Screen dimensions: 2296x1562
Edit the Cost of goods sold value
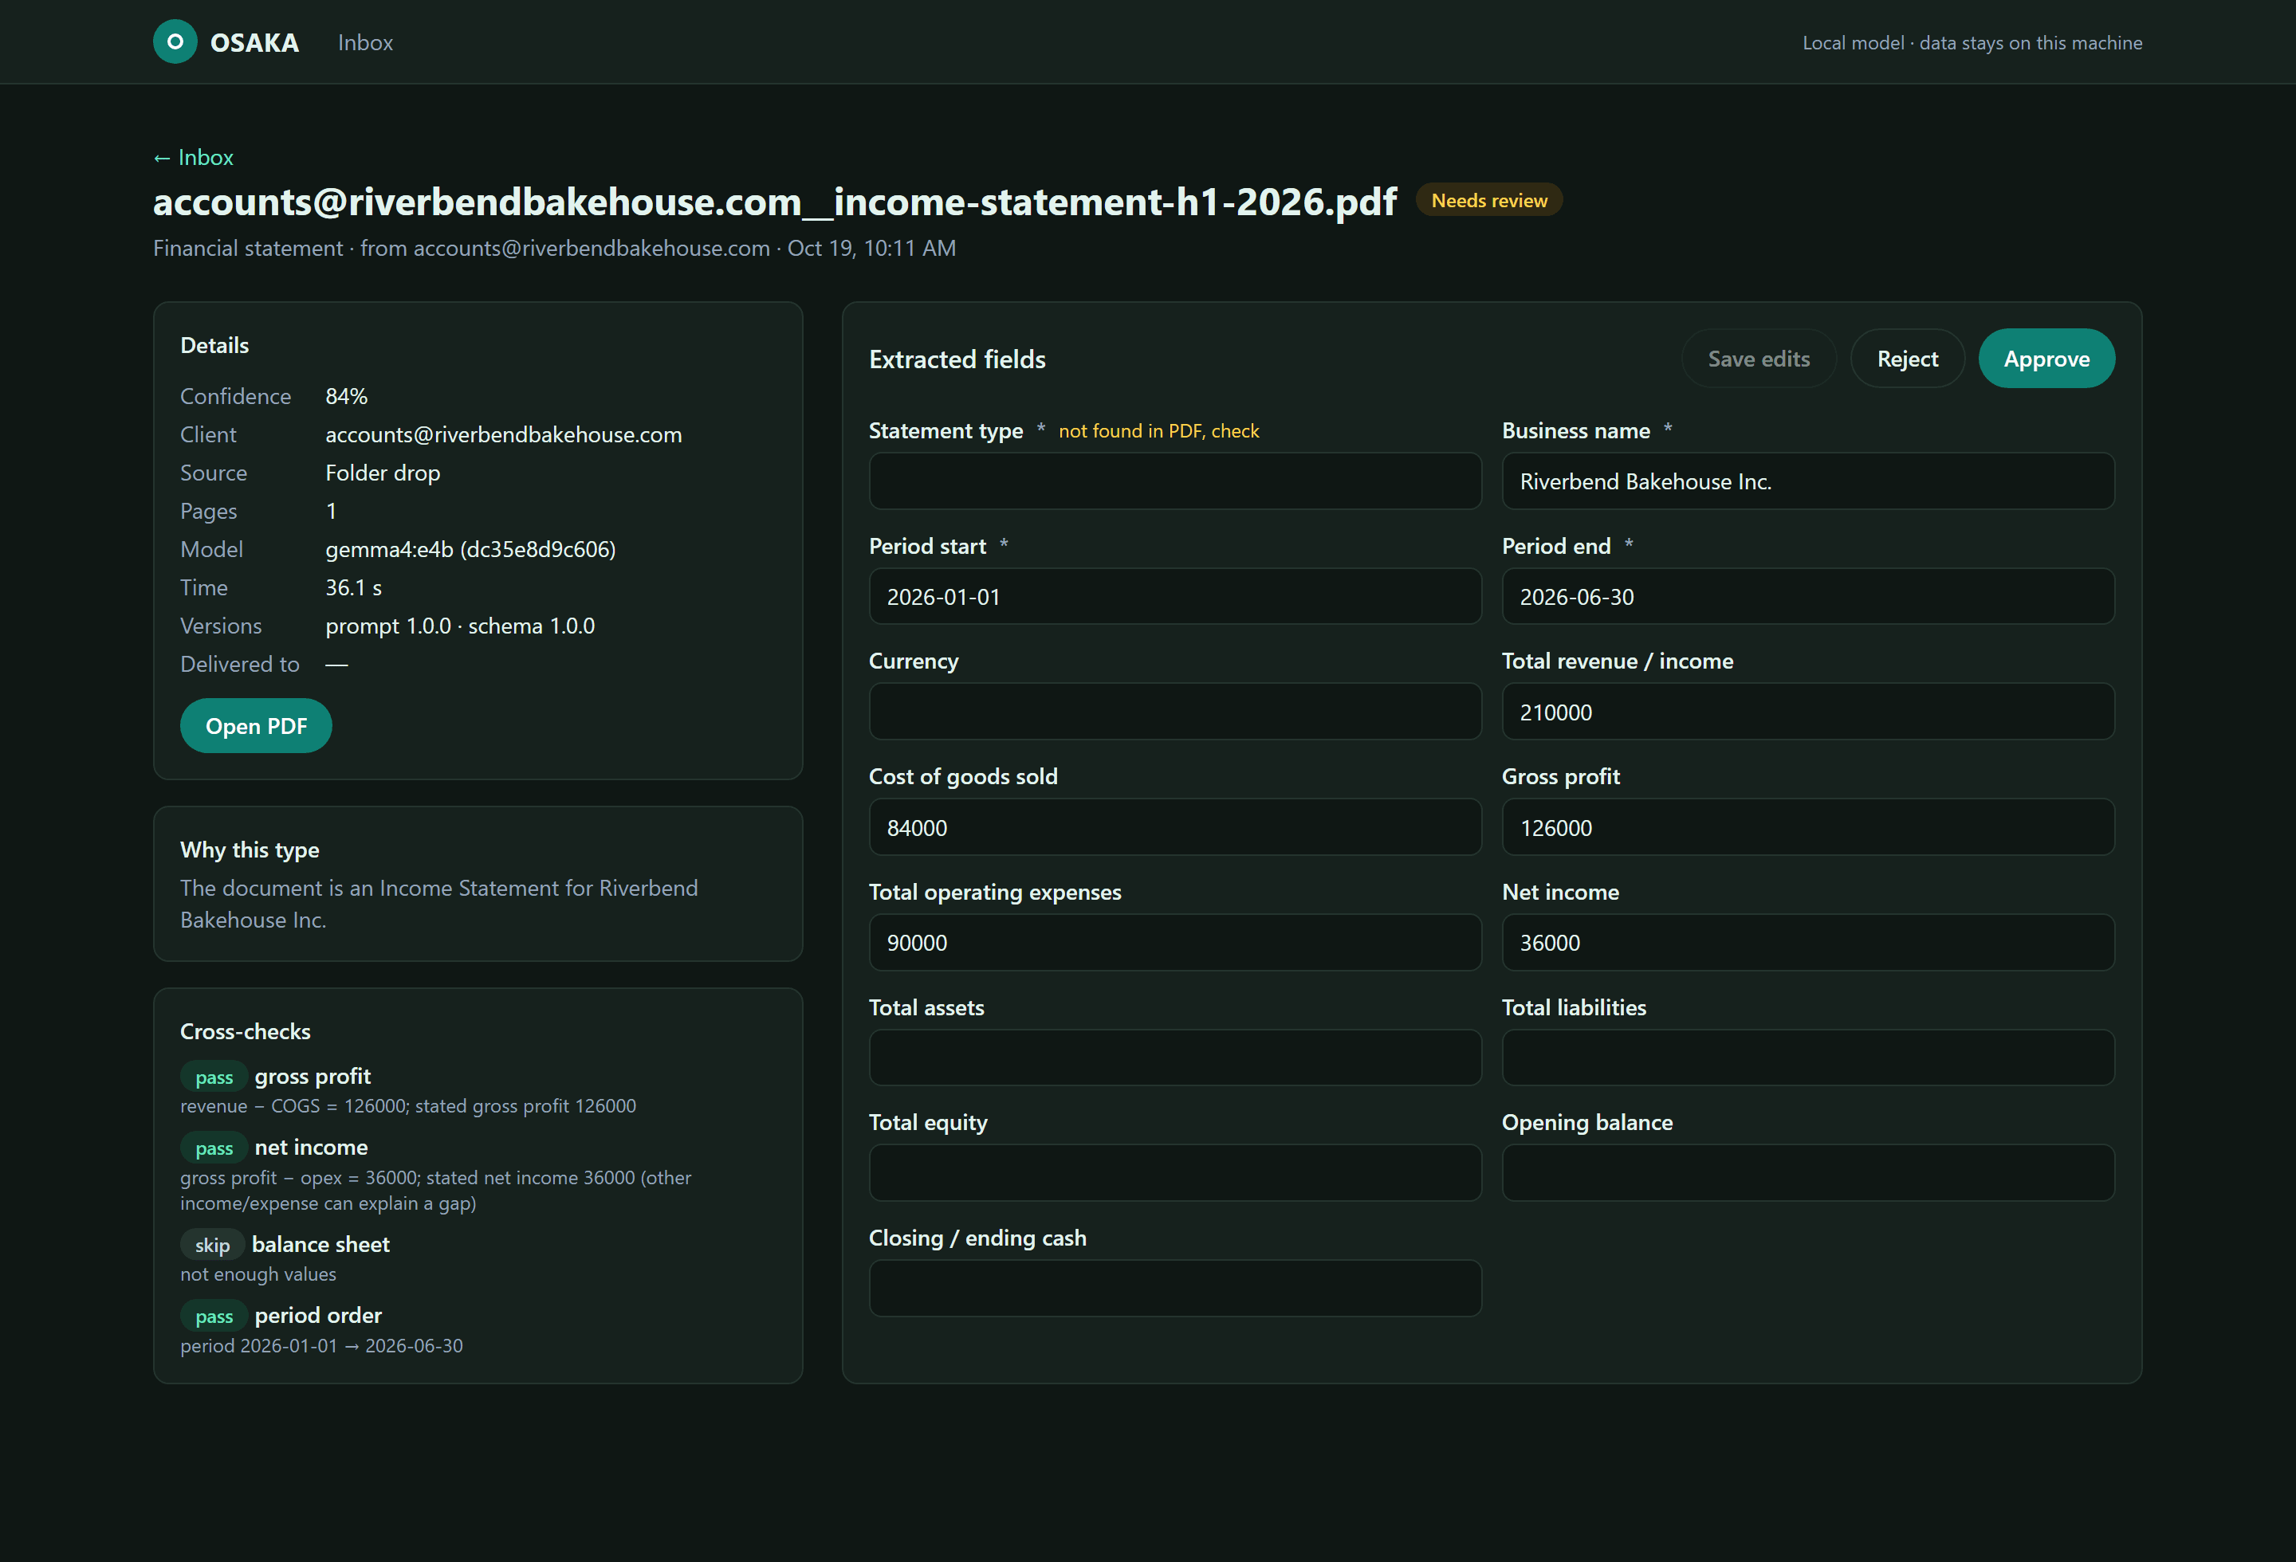click(x=1174, y=827)
